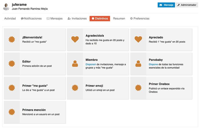Click the Primer emoji badge icon
200x130 pixels.
75,88
